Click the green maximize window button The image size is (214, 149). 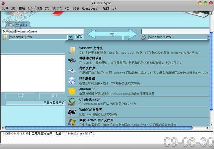pos(205,3)
